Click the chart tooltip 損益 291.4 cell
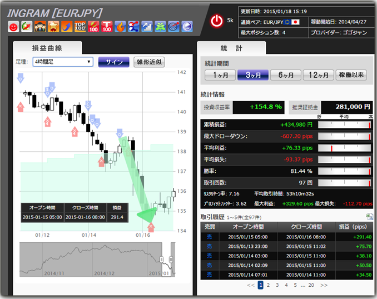 pyautogui.click(x=117, y=217)
